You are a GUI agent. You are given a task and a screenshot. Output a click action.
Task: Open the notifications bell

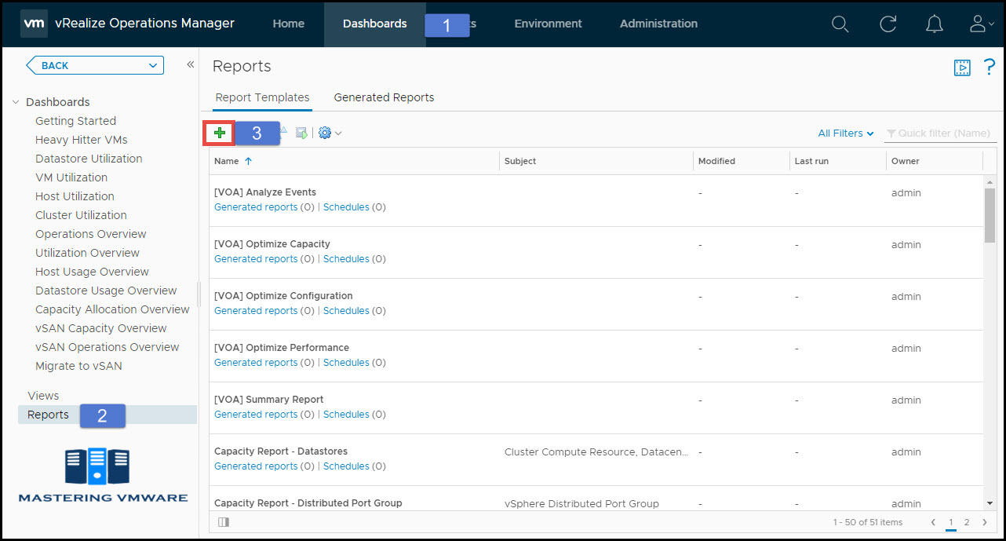pyautogui.click(x=934, y=24)
